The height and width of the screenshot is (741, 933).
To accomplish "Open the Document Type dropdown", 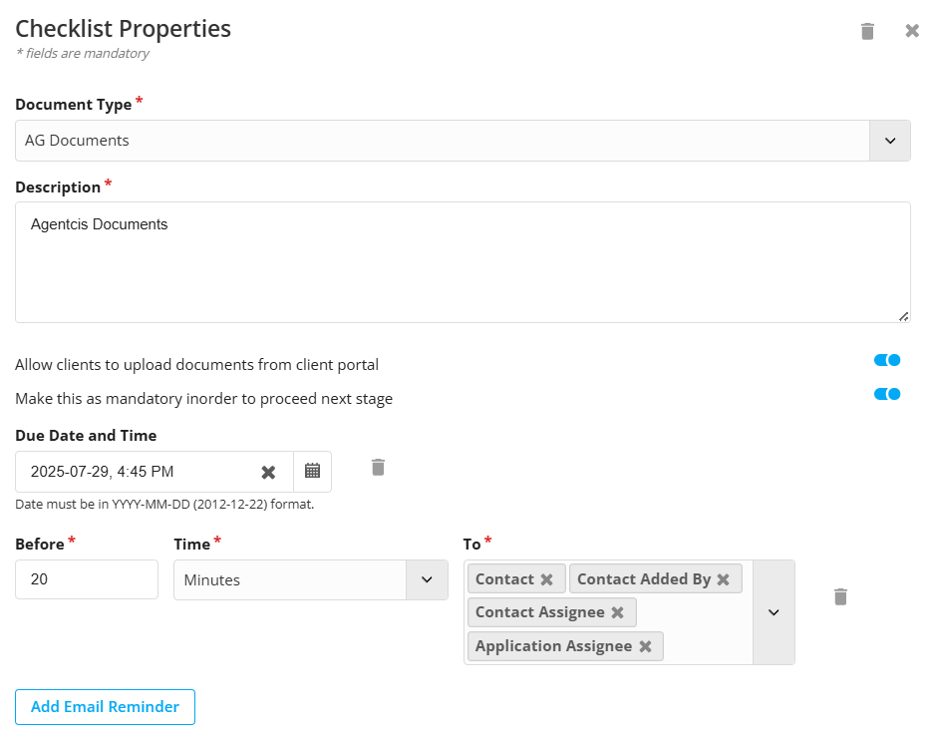I will coord(889,141).
